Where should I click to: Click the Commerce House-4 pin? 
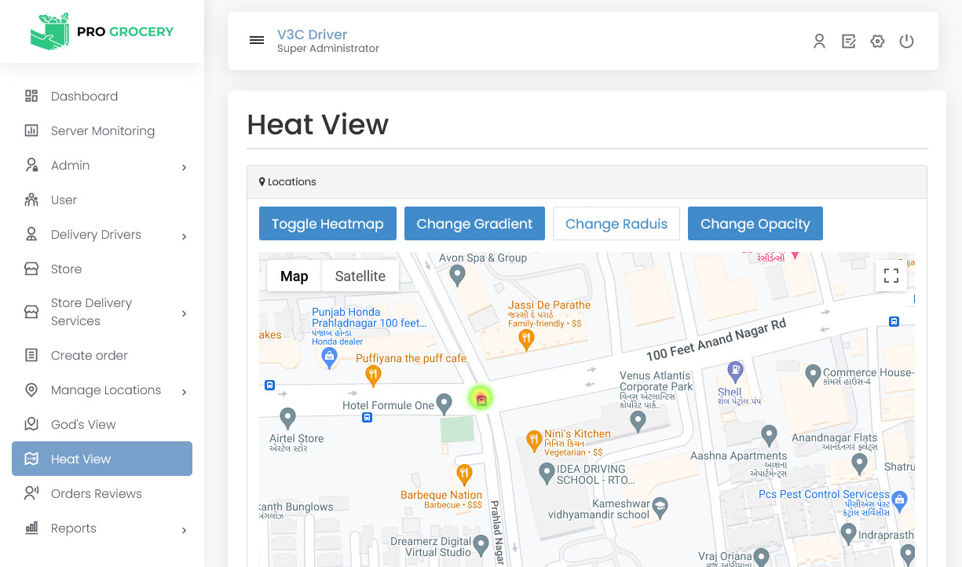814,375
